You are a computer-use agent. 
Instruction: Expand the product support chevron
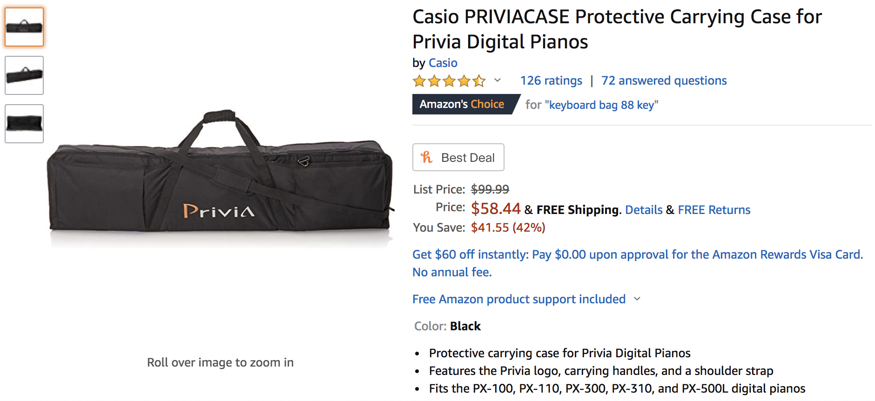[x=637, y=299]
